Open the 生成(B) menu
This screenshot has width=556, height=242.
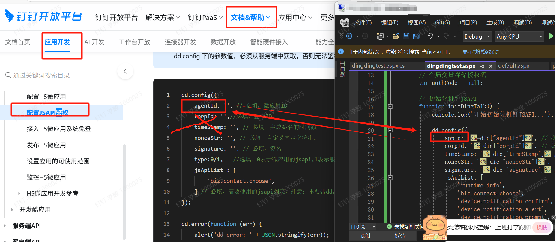pos(495,22)
